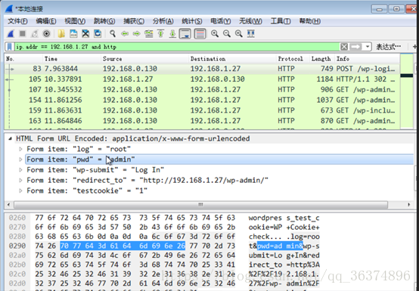Open the display filter history dropdown
This screenshot has height=291, width=419.
point(368,47)
